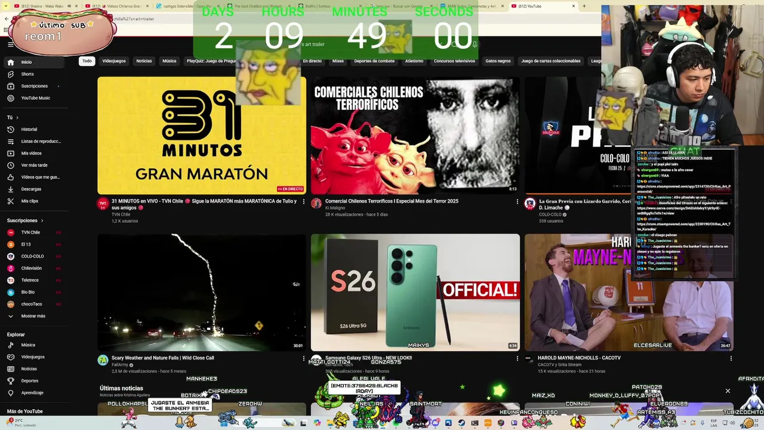Play the dark lightning road thumbnail

click(x=202, y=292)
